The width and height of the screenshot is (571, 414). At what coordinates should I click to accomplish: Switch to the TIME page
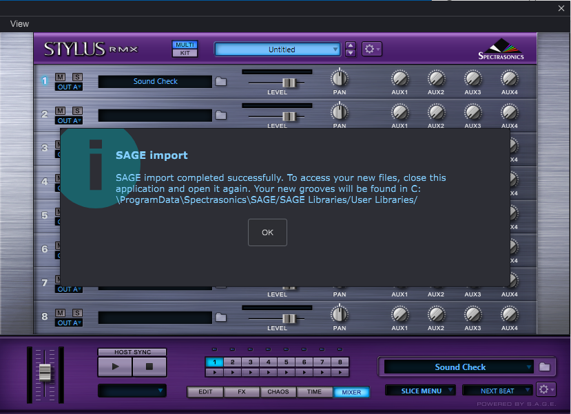click(x=314, y=392)
